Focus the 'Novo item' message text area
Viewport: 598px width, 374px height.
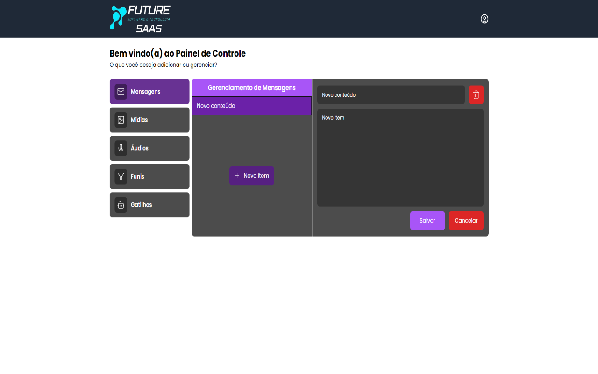pyautogui.click(x=400, y=158)
